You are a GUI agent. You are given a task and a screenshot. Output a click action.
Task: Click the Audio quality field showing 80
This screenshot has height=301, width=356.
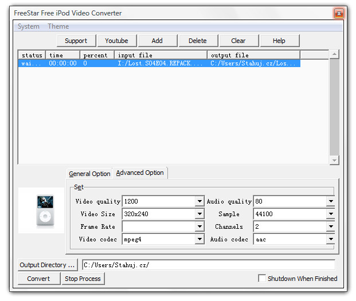click(x=290, y=201)
